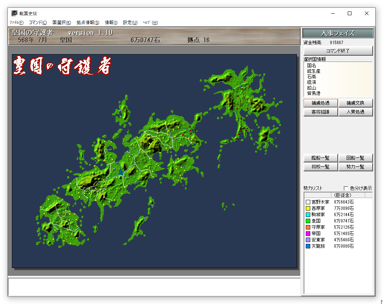Viewport: 383px width, 304px height.
Task: Open 客将招請 command
Action: 320,112
